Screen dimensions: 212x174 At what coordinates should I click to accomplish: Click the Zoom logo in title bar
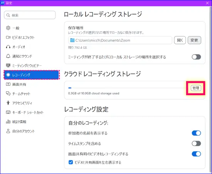coord(2,3)
